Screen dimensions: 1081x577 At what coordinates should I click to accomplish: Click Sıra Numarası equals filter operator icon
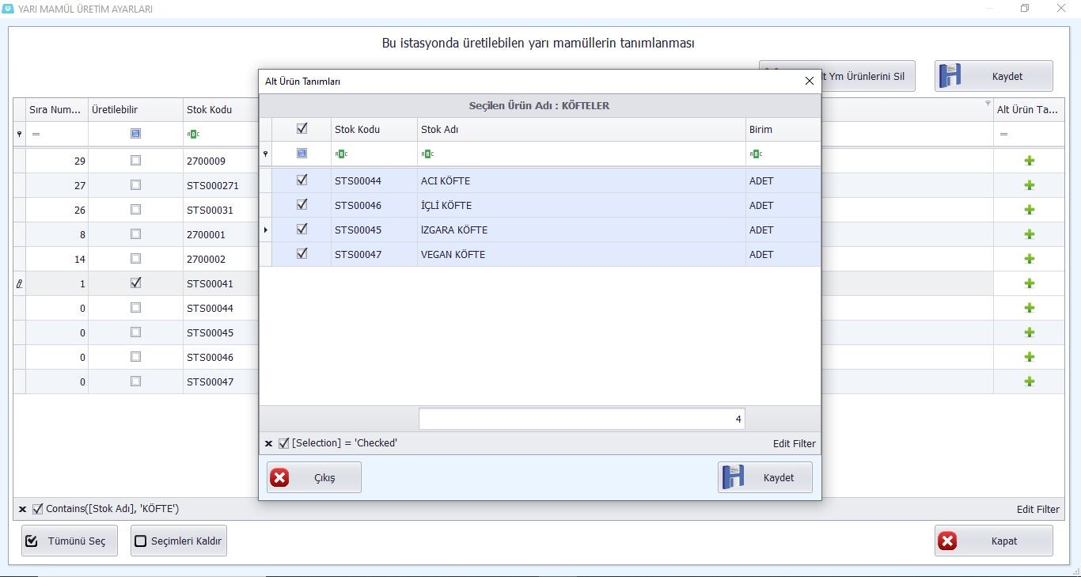coord(36,135)
